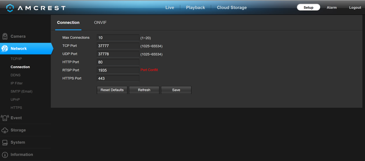365x161 pixels.
Task: Click the Refresh button
Action: pyautogui.click(x=144, y=90)
